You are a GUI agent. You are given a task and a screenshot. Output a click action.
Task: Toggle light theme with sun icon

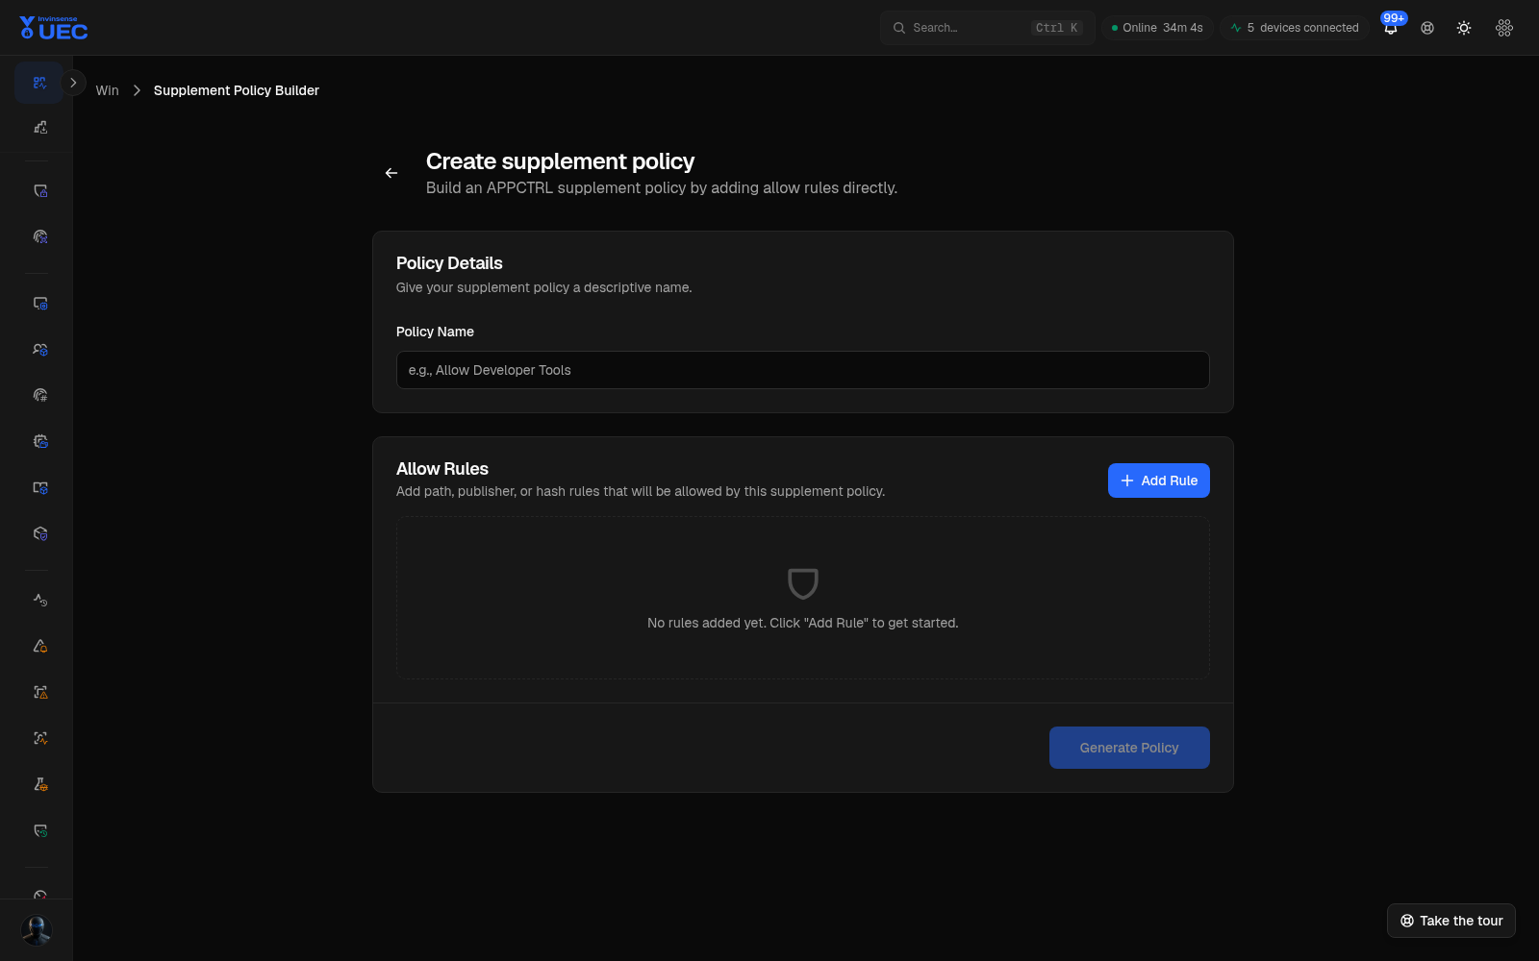(1464, 28)
